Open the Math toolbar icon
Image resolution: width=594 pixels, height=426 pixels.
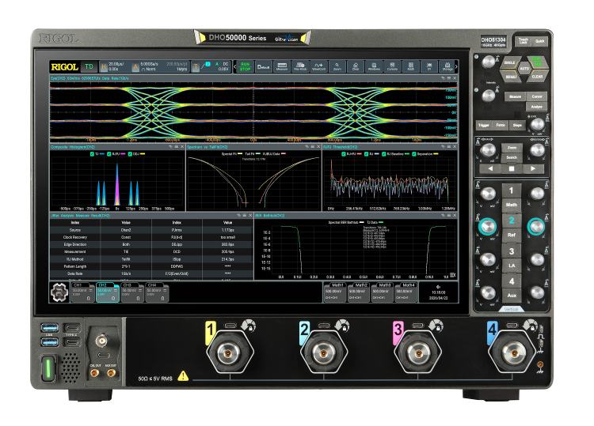(x=410, y=66)
